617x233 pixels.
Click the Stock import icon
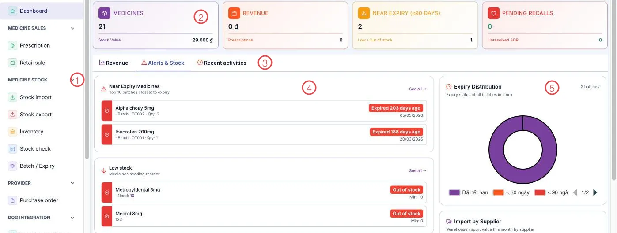tap(13, 97)
